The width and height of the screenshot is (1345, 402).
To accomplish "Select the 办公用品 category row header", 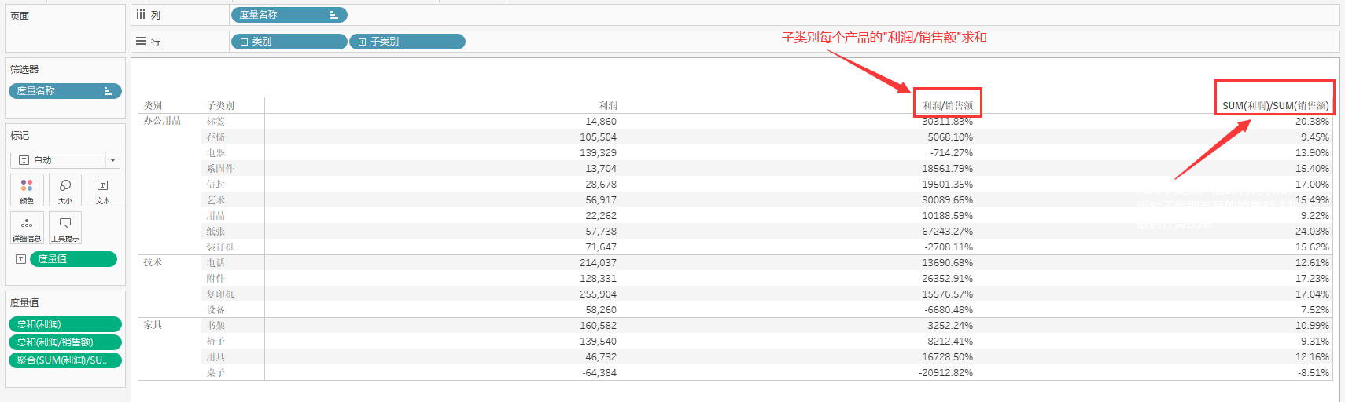I will coord(162,121).
